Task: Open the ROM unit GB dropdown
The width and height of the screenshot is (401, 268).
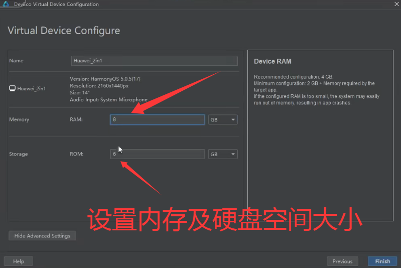Action: [x=223, y=154]
